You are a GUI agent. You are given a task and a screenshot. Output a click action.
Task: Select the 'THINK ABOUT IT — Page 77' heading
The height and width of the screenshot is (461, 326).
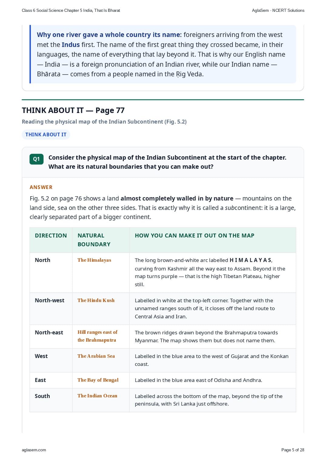point(73,110)
